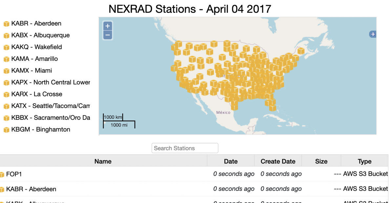This screenshot has height=203, width=391.
Task: Zoom out on the map
Action: click(x=108, y=35)
